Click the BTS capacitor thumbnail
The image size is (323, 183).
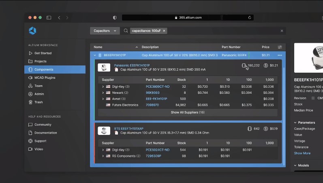(104, 131)
